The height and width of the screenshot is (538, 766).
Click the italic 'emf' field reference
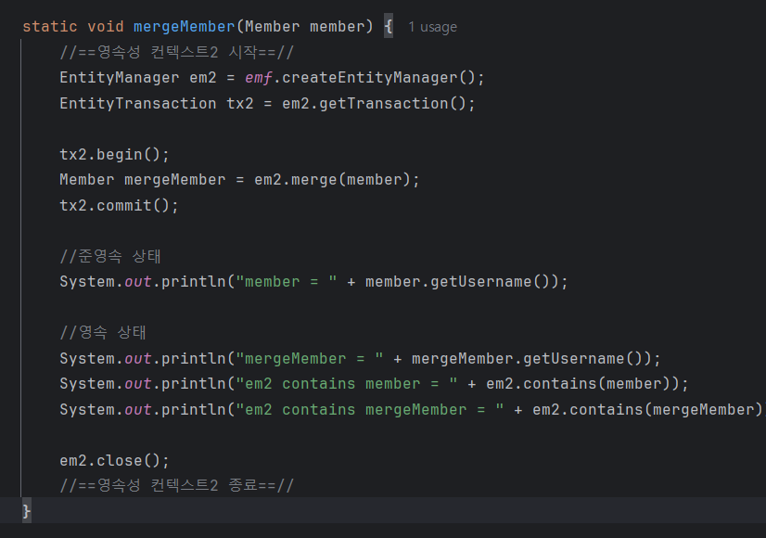[259, 78]
